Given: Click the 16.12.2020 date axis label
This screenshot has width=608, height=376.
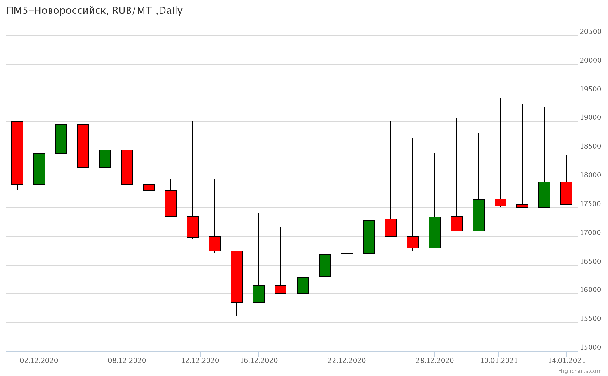Looking at the screenshot, I should [x=259, y=361].
